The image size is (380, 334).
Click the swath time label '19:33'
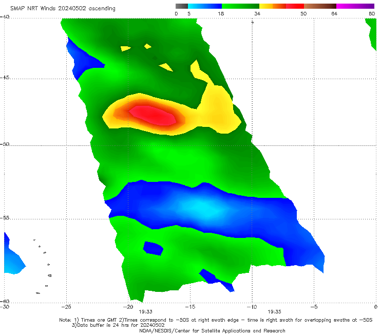(145, 312)
